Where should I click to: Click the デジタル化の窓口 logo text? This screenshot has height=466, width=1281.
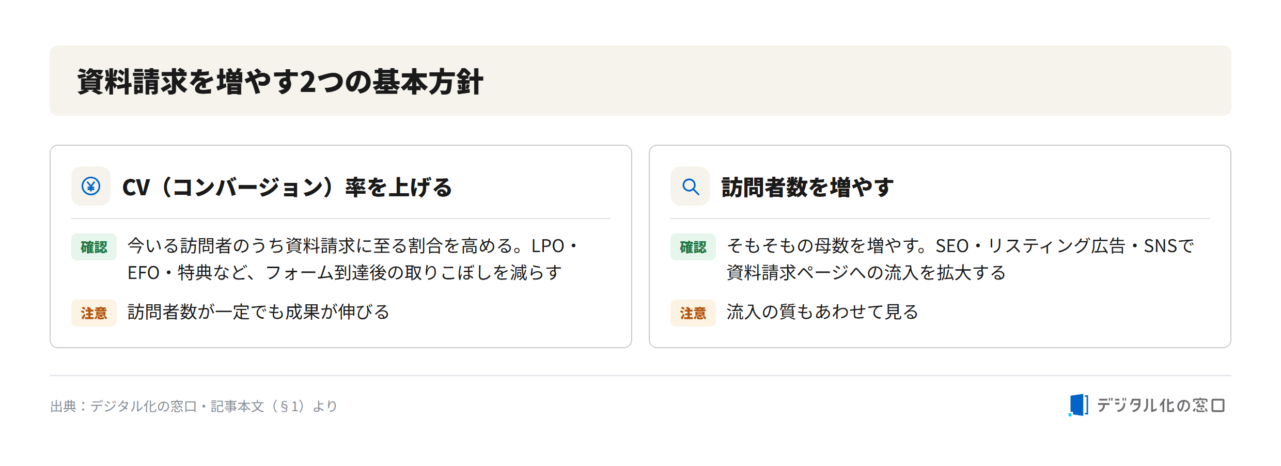[1160, 406]
